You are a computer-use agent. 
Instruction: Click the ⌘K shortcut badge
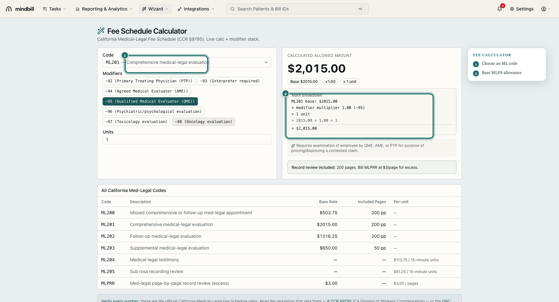(360, 9)
